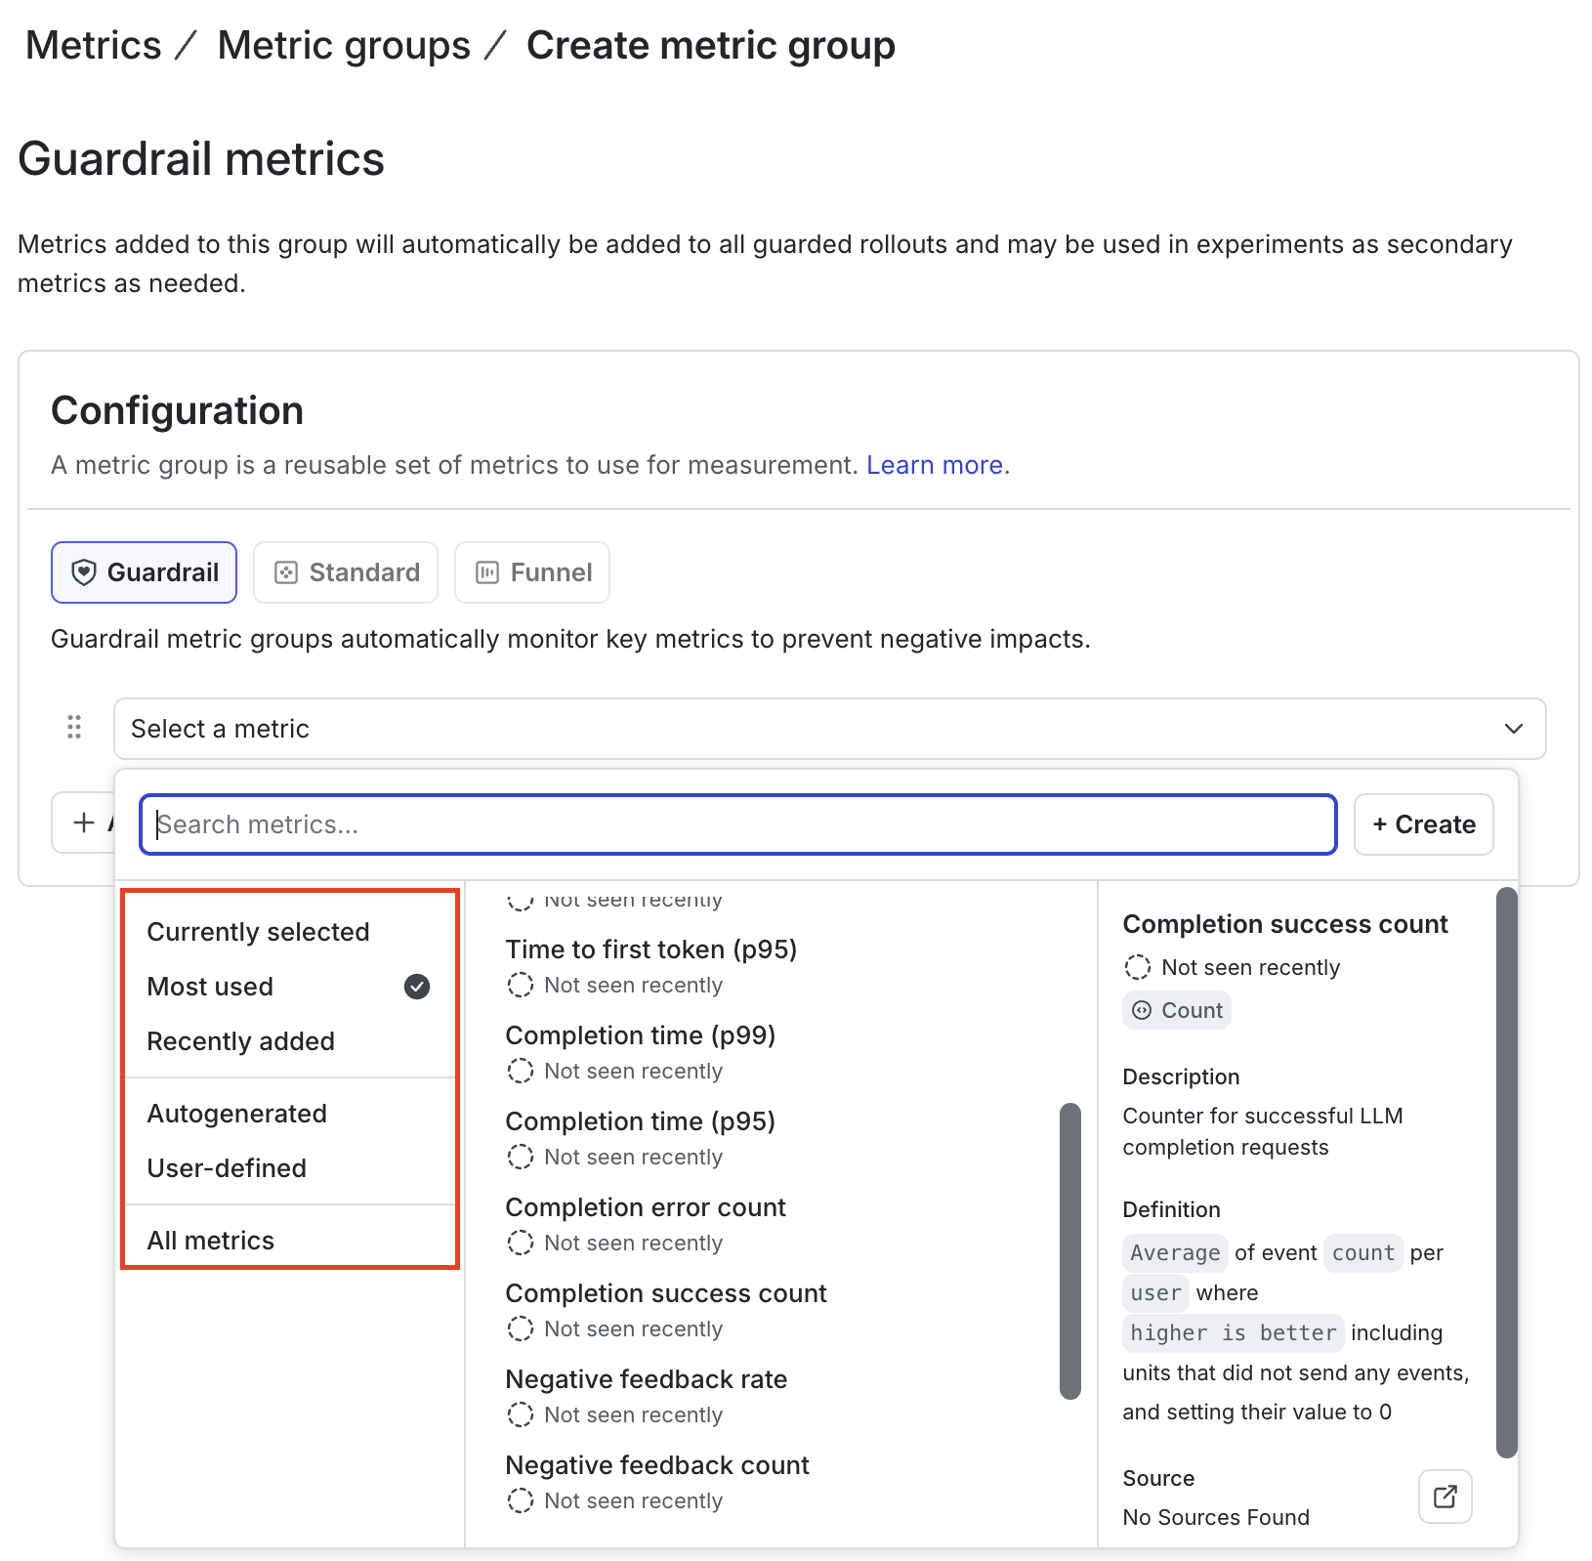
Task: Click the Count badge icon in details
Action: [x=1142, y=1010]
